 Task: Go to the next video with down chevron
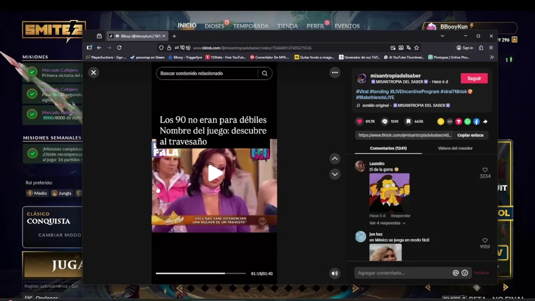pyautogui.click(x=335, y=174)
